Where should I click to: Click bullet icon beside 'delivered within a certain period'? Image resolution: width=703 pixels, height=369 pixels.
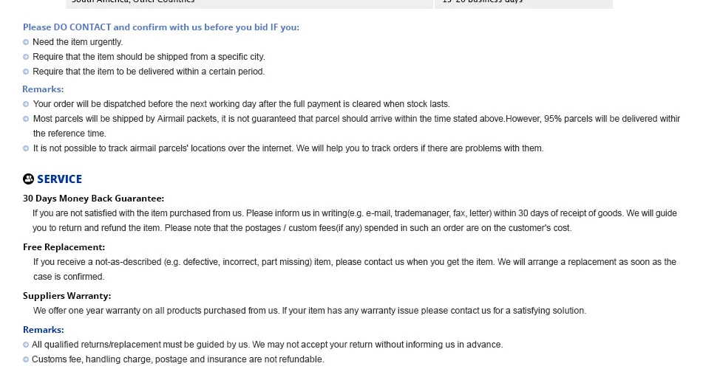(26, 72)
